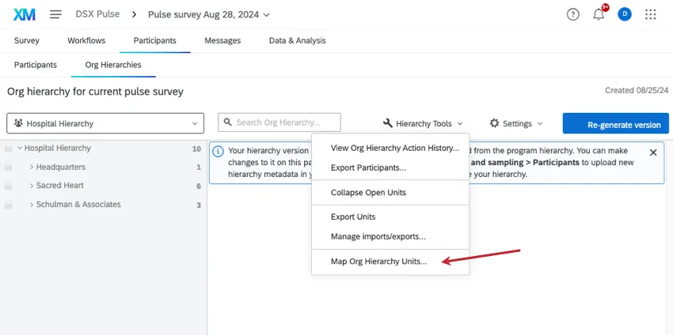Choose Export Participants from the menu
The width and height of the screenshot is (673, 335).
[x=368, y=167]
